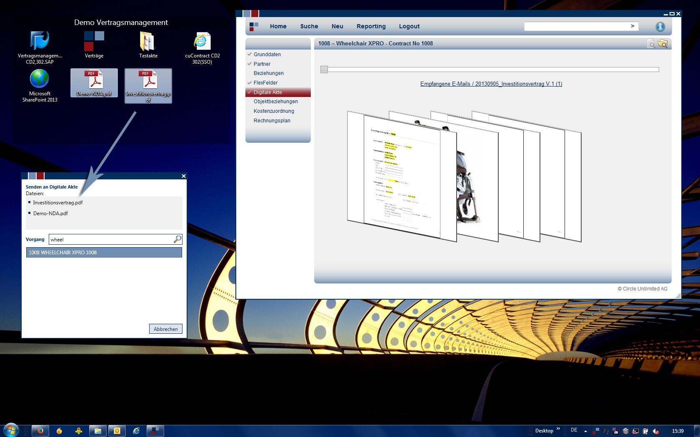The width and height of the screenshot is (700, 437).
Task: Click the magnifier in the Vorgang field
Action: [177, 239]
